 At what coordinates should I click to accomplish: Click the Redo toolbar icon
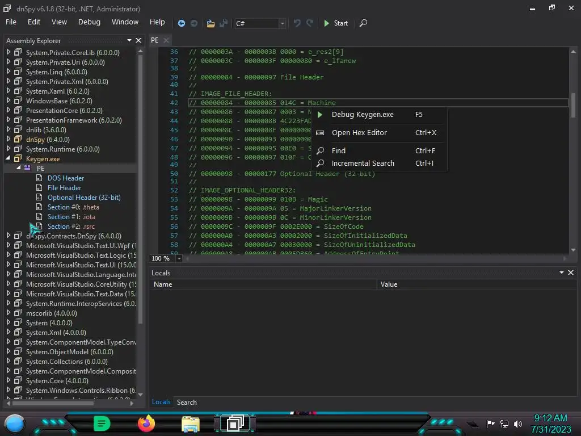click(310, 23)
